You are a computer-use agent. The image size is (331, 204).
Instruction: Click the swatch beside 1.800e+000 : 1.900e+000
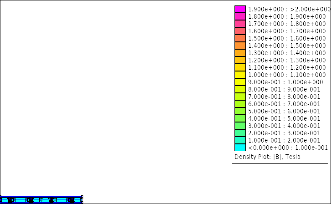(x=240, y=16)
